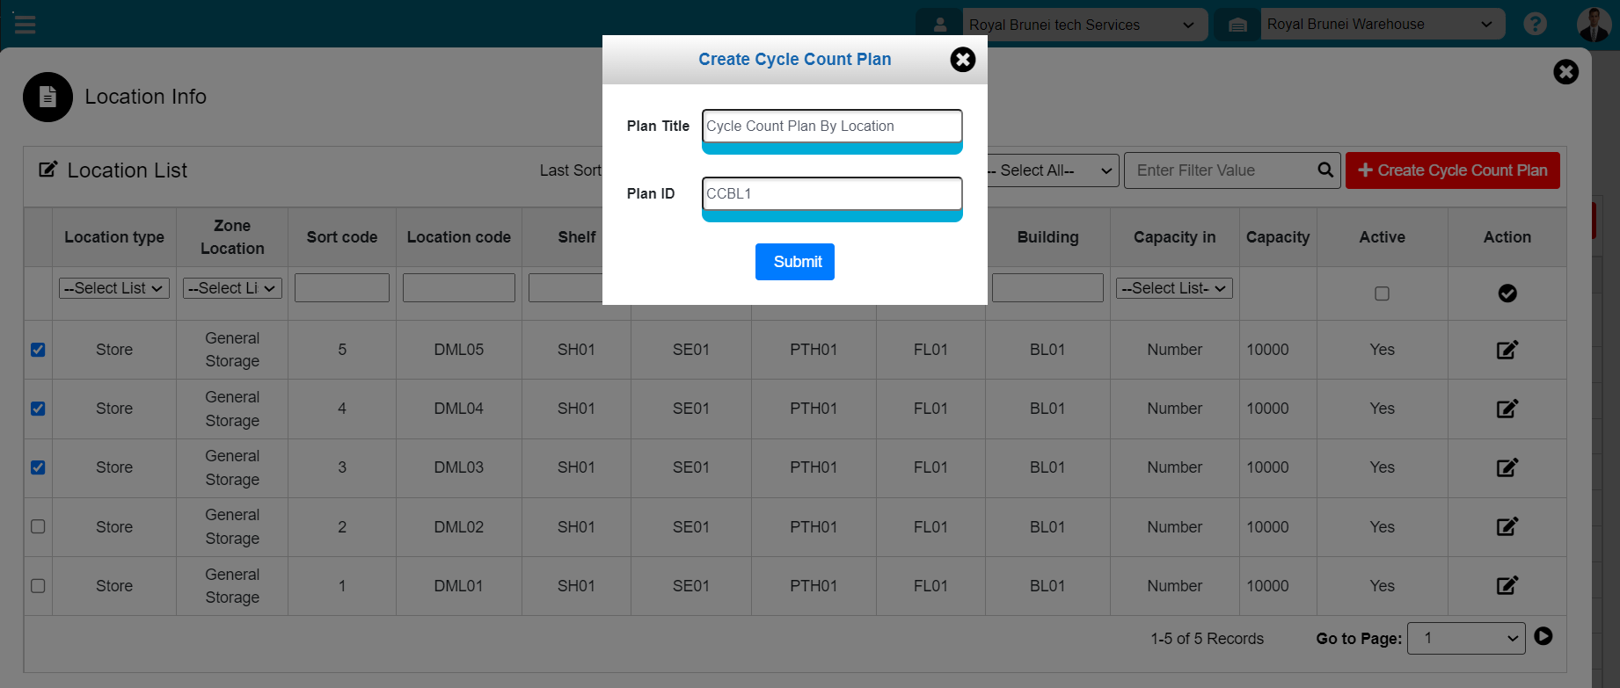Click the filter search magnifier icon

[x=1325, y=170]
